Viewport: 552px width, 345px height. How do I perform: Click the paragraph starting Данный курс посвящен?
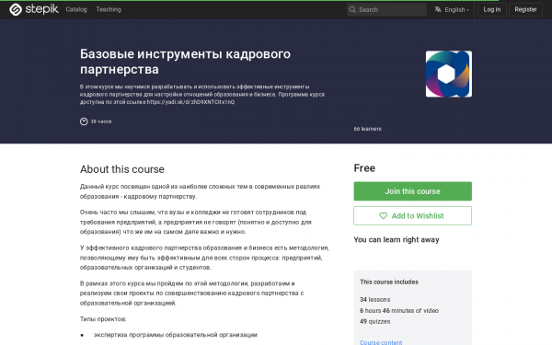pyautogui.click(x=200, y=191)
